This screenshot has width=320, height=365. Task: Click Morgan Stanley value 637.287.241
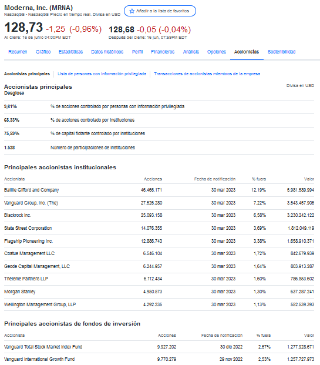point(302,292)
